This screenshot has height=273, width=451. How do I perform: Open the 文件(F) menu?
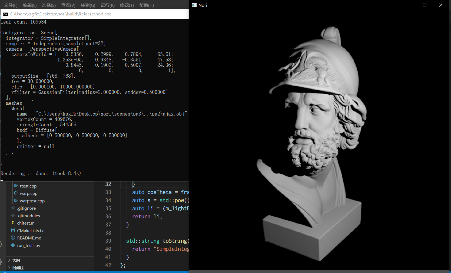pos(11,5)
